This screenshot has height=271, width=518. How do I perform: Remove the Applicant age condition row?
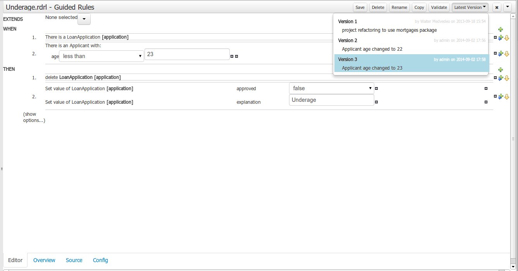click(x=495, y=53)
